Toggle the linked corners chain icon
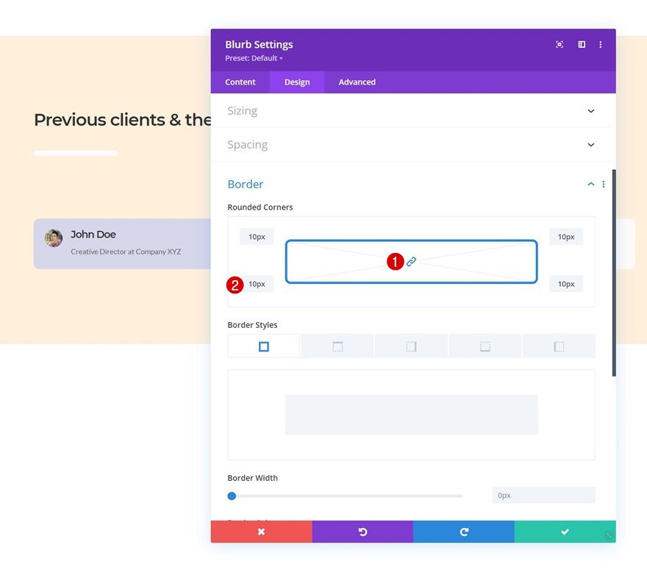The width and height of the screenshot is (647, 572). (411, 262)
